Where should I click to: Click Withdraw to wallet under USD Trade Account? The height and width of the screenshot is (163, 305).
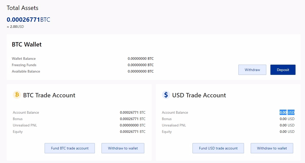coord(272,148)
